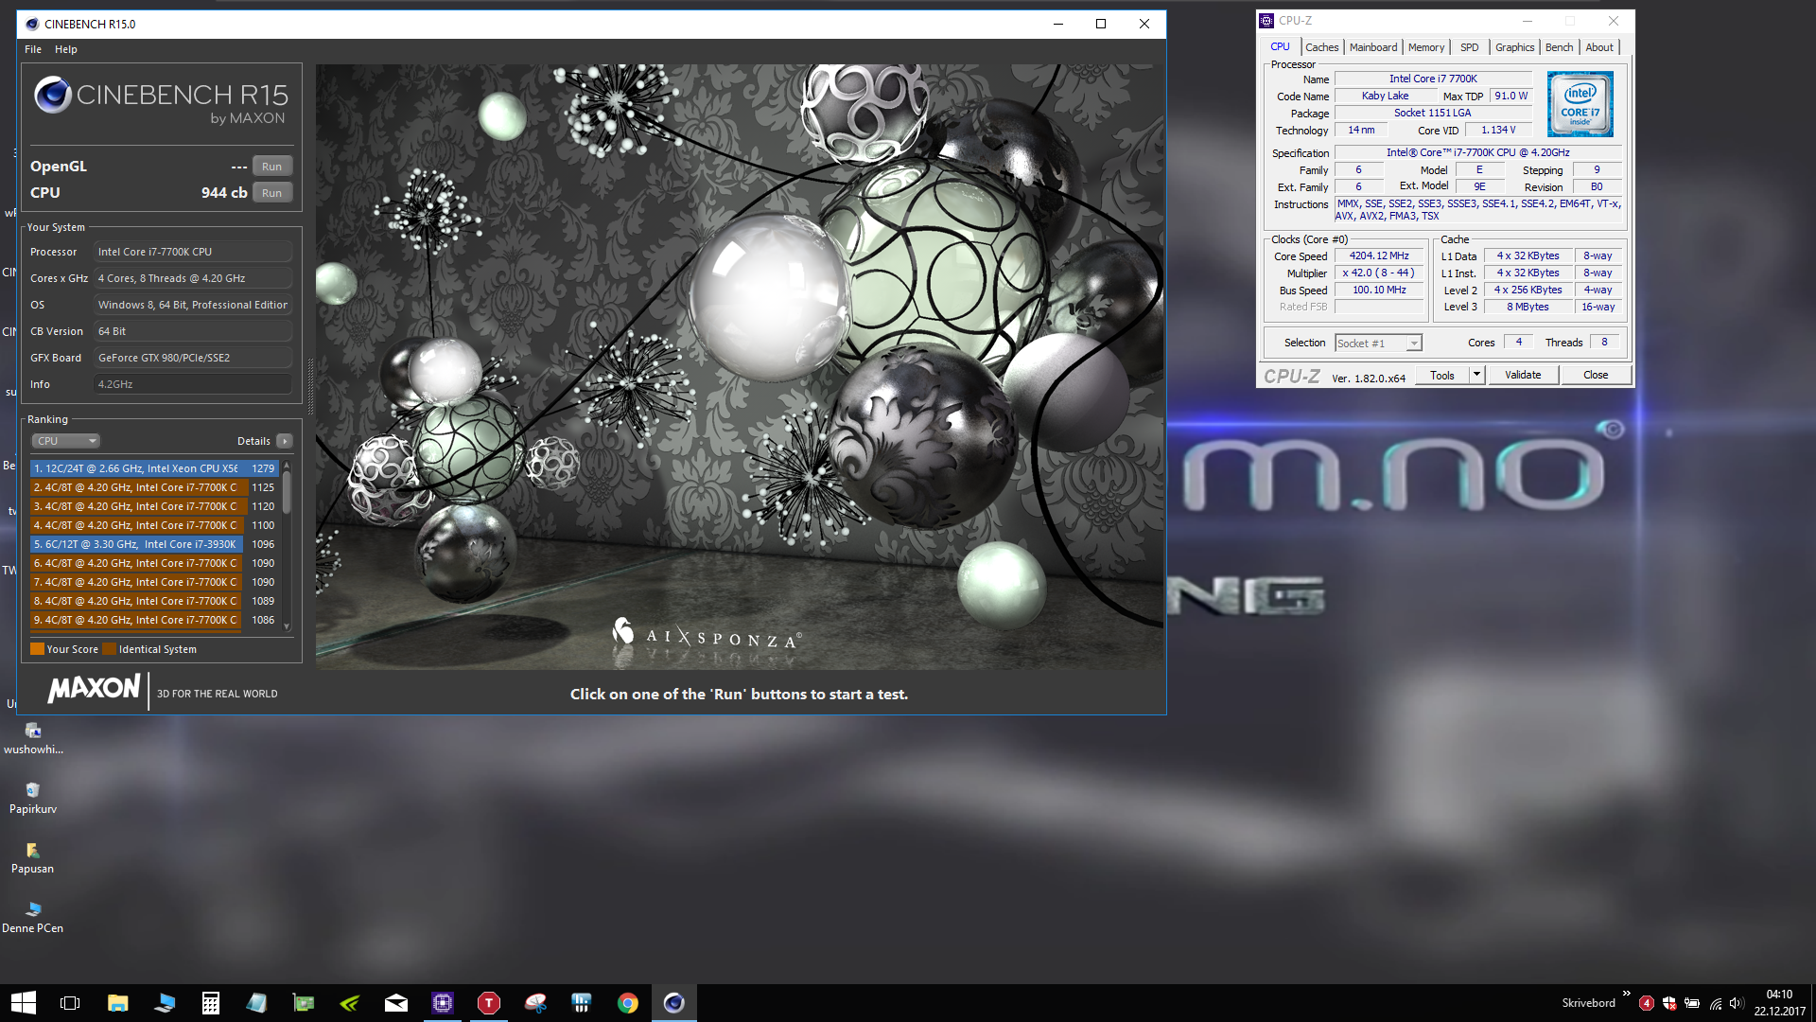
Task: Open the Tools dropdown arrow in CPU-Z
Action: (1476, 375)
